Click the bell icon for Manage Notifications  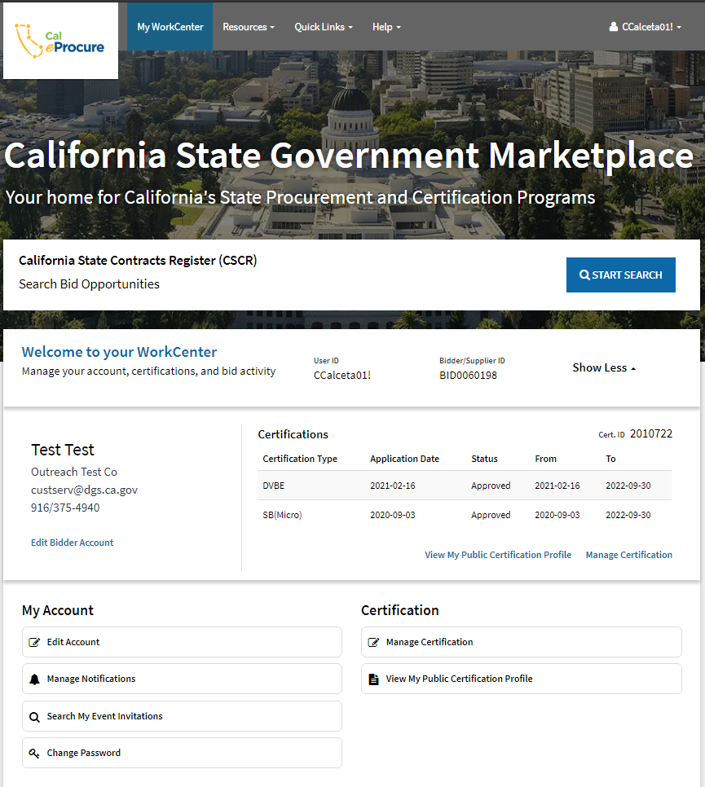click(33, 678)
